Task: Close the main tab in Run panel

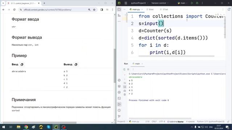Action: pos(142,64)
